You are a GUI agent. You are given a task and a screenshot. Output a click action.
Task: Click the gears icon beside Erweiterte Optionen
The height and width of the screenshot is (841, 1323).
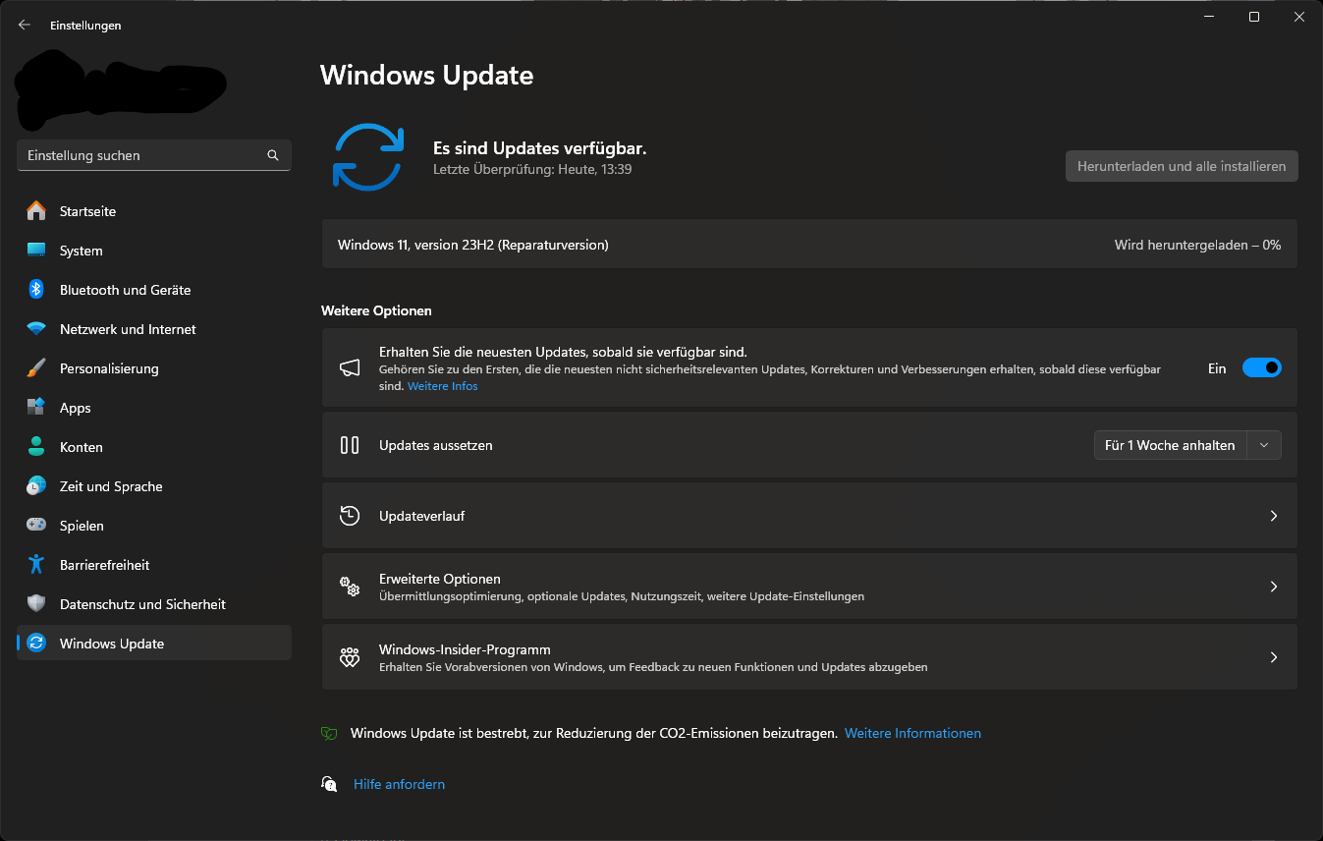[350, 587]
